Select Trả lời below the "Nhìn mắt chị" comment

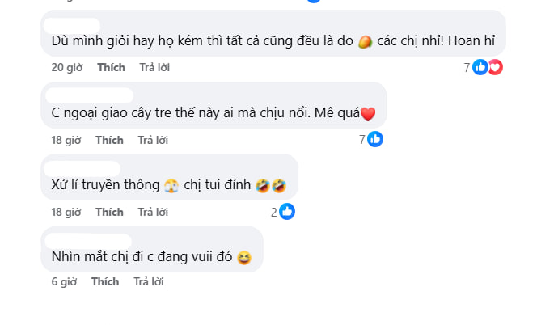click(149, 281)
